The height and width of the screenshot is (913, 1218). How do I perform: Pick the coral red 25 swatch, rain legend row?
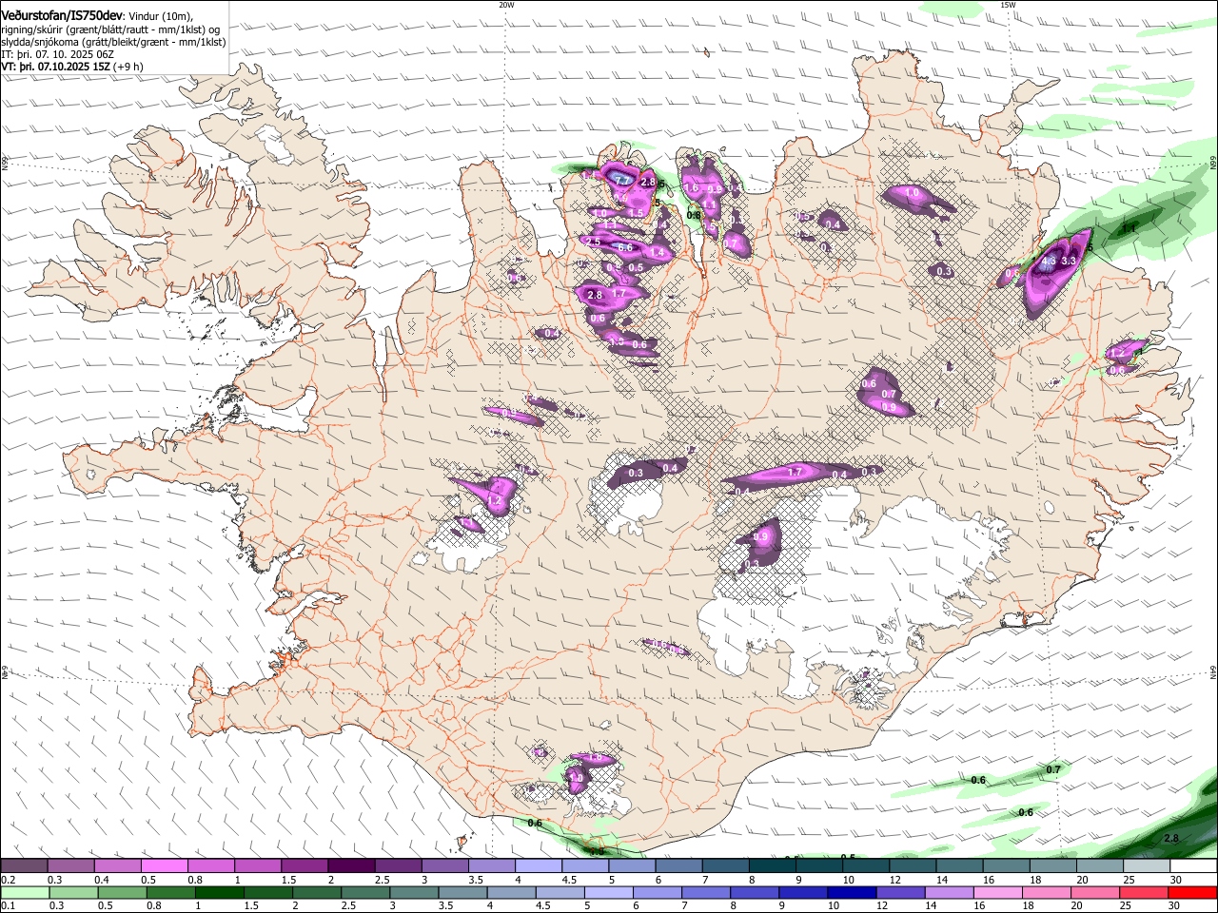point(1145,892)
